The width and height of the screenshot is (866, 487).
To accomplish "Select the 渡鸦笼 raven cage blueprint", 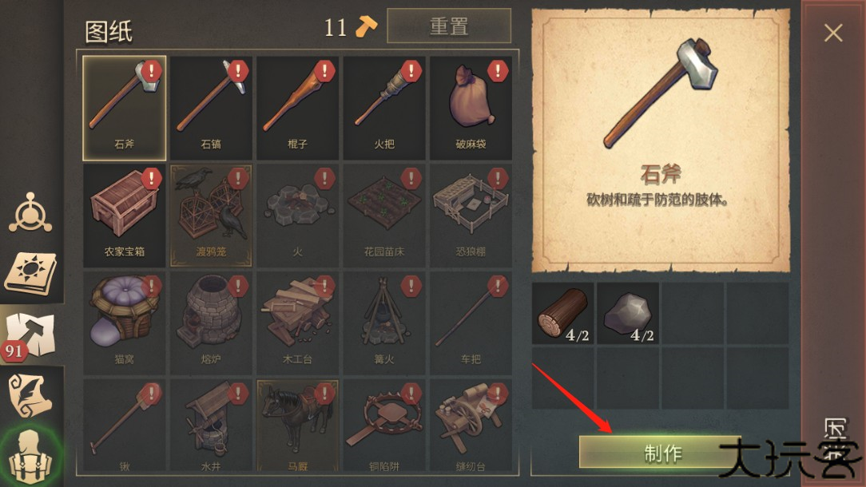I will click(x=211, y=216).
